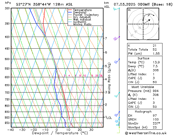This screenshot has height=135, width=175.
Task: Click the K index value 21
Action: (x=155, y=46)
